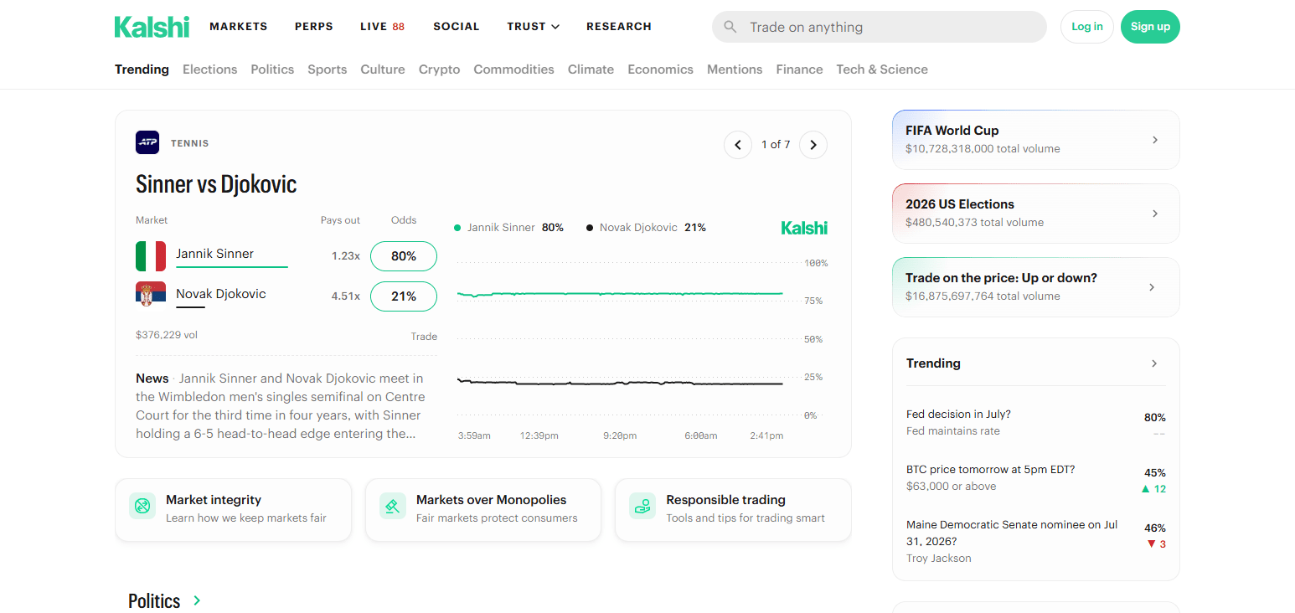The image size is (1295, 613).
Task: Select the Climate category tab
Action: tap(591, 70)
